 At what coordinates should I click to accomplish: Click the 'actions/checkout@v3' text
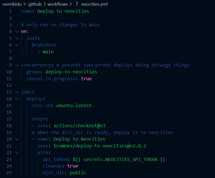(79, 126)
